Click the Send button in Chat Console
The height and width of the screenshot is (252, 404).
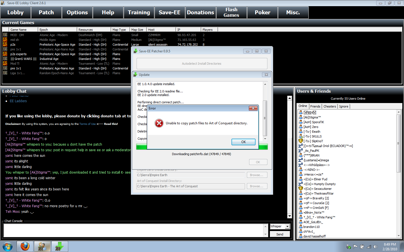point(280,234)
